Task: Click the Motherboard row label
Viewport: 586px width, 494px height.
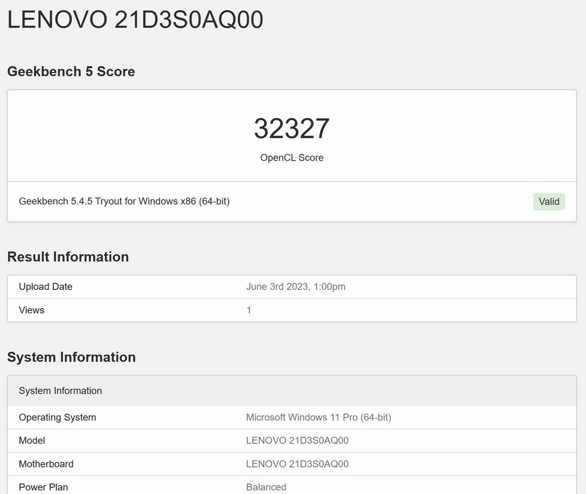Action: 46,464
